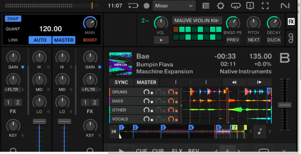Open the loop recorder panel icon below FX
The width and height of the screenshot is (301, 154).
(291, 38)
